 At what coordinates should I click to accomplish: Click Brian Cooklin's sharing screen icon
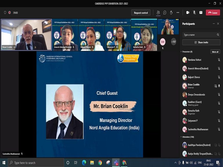[215, 86]
